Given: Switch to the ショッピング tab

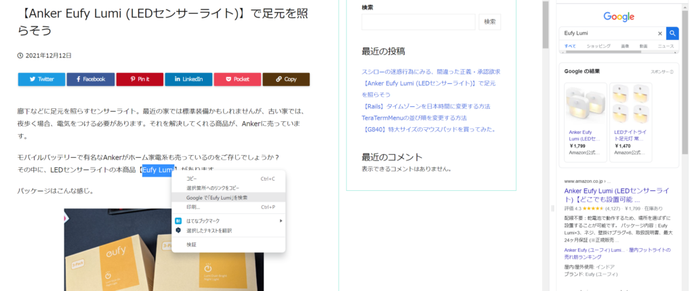Looking at the screenshot, I should (598, 46).
